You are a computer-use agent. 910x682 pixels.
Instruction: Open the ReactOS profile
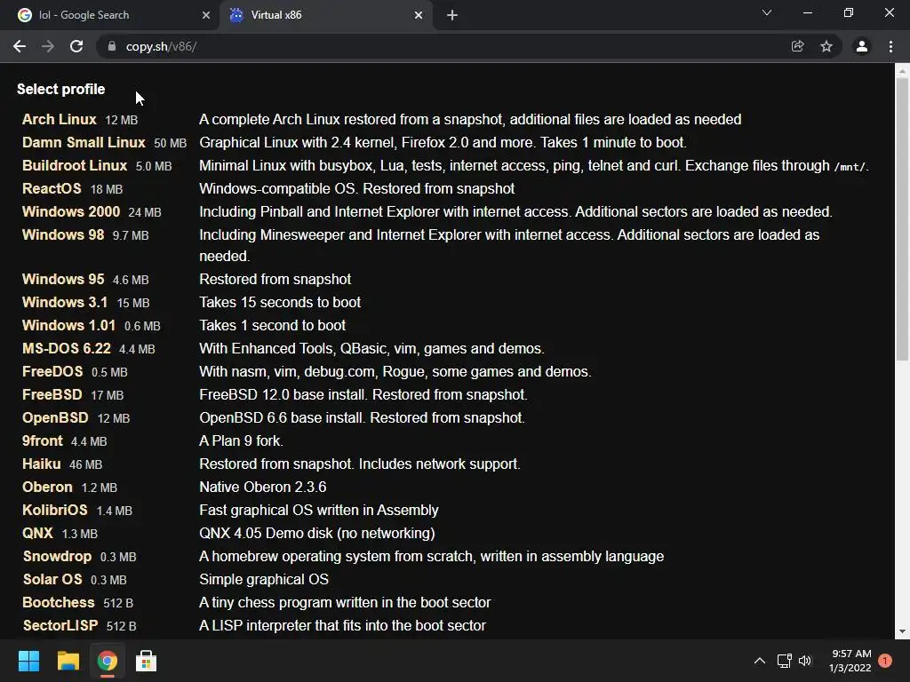click(x=52, y=189)
